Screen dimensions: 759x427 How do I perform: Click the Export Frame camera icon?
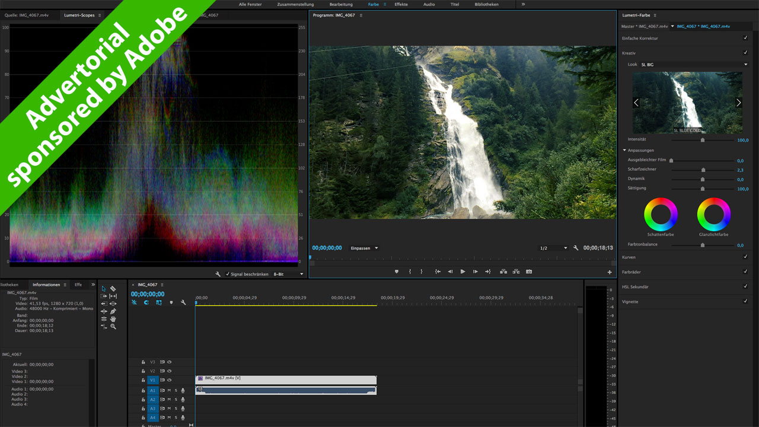[529, 272]
